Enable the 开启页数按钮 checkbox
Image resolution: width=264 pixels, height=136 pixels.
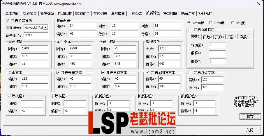190,30
